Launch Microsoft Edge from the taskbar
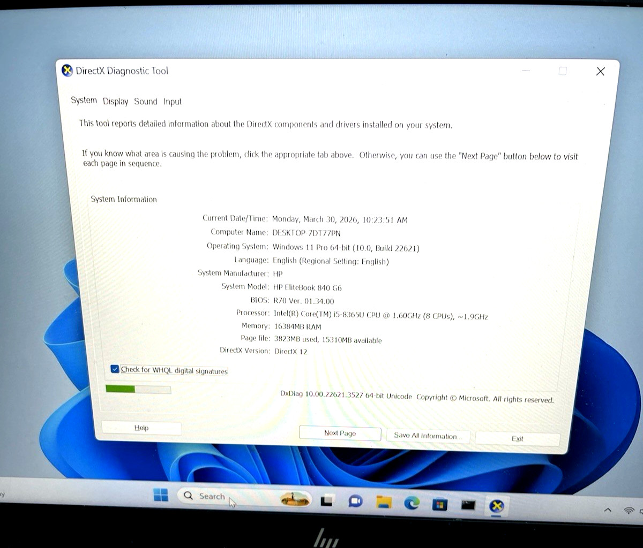 (x=412, y=503)
